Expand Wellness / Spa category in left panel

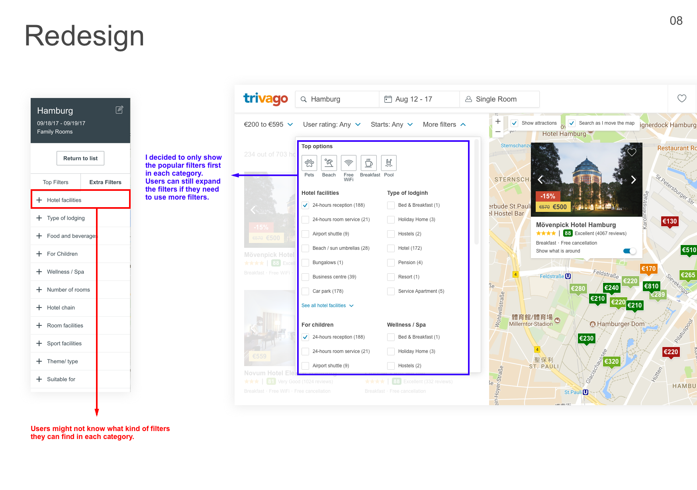click(80, 272)
